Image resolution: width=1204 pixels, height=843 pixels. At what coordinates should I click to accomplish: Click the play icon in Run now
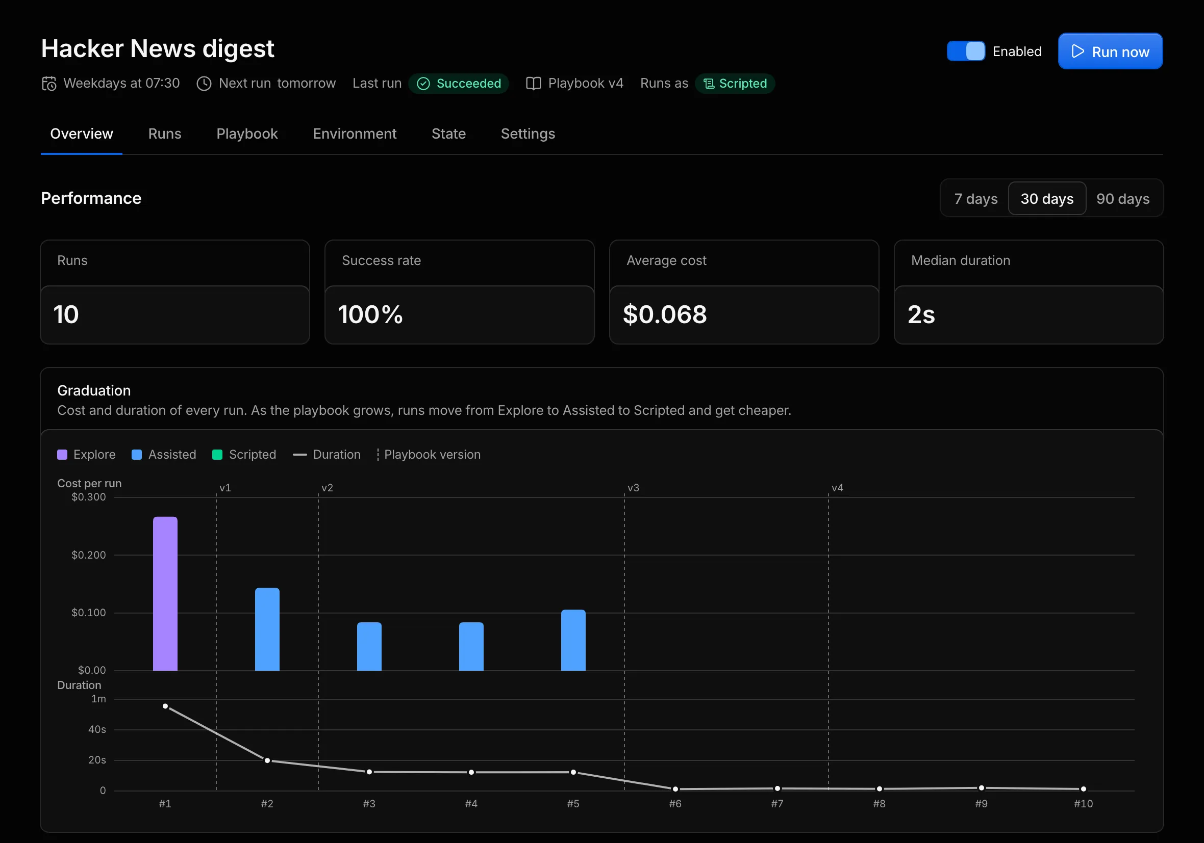pyautogui.click(x=1077, y=51)
